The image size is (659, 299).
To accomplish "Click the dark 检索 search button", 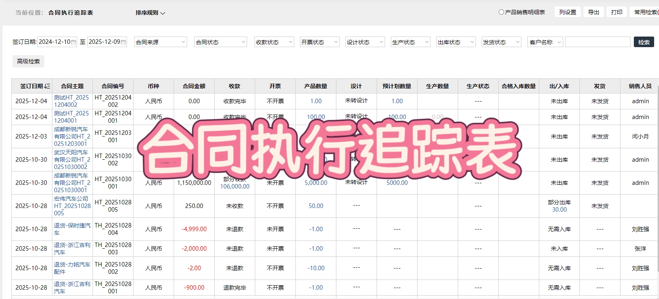I will (x=644, y=42).
